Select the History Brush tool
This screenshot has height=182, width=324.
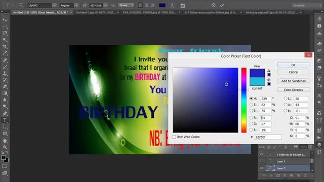pos(5,80)
